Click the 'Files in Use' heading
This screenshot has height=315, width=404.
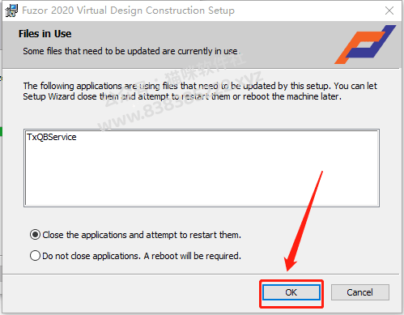(45, 34)
